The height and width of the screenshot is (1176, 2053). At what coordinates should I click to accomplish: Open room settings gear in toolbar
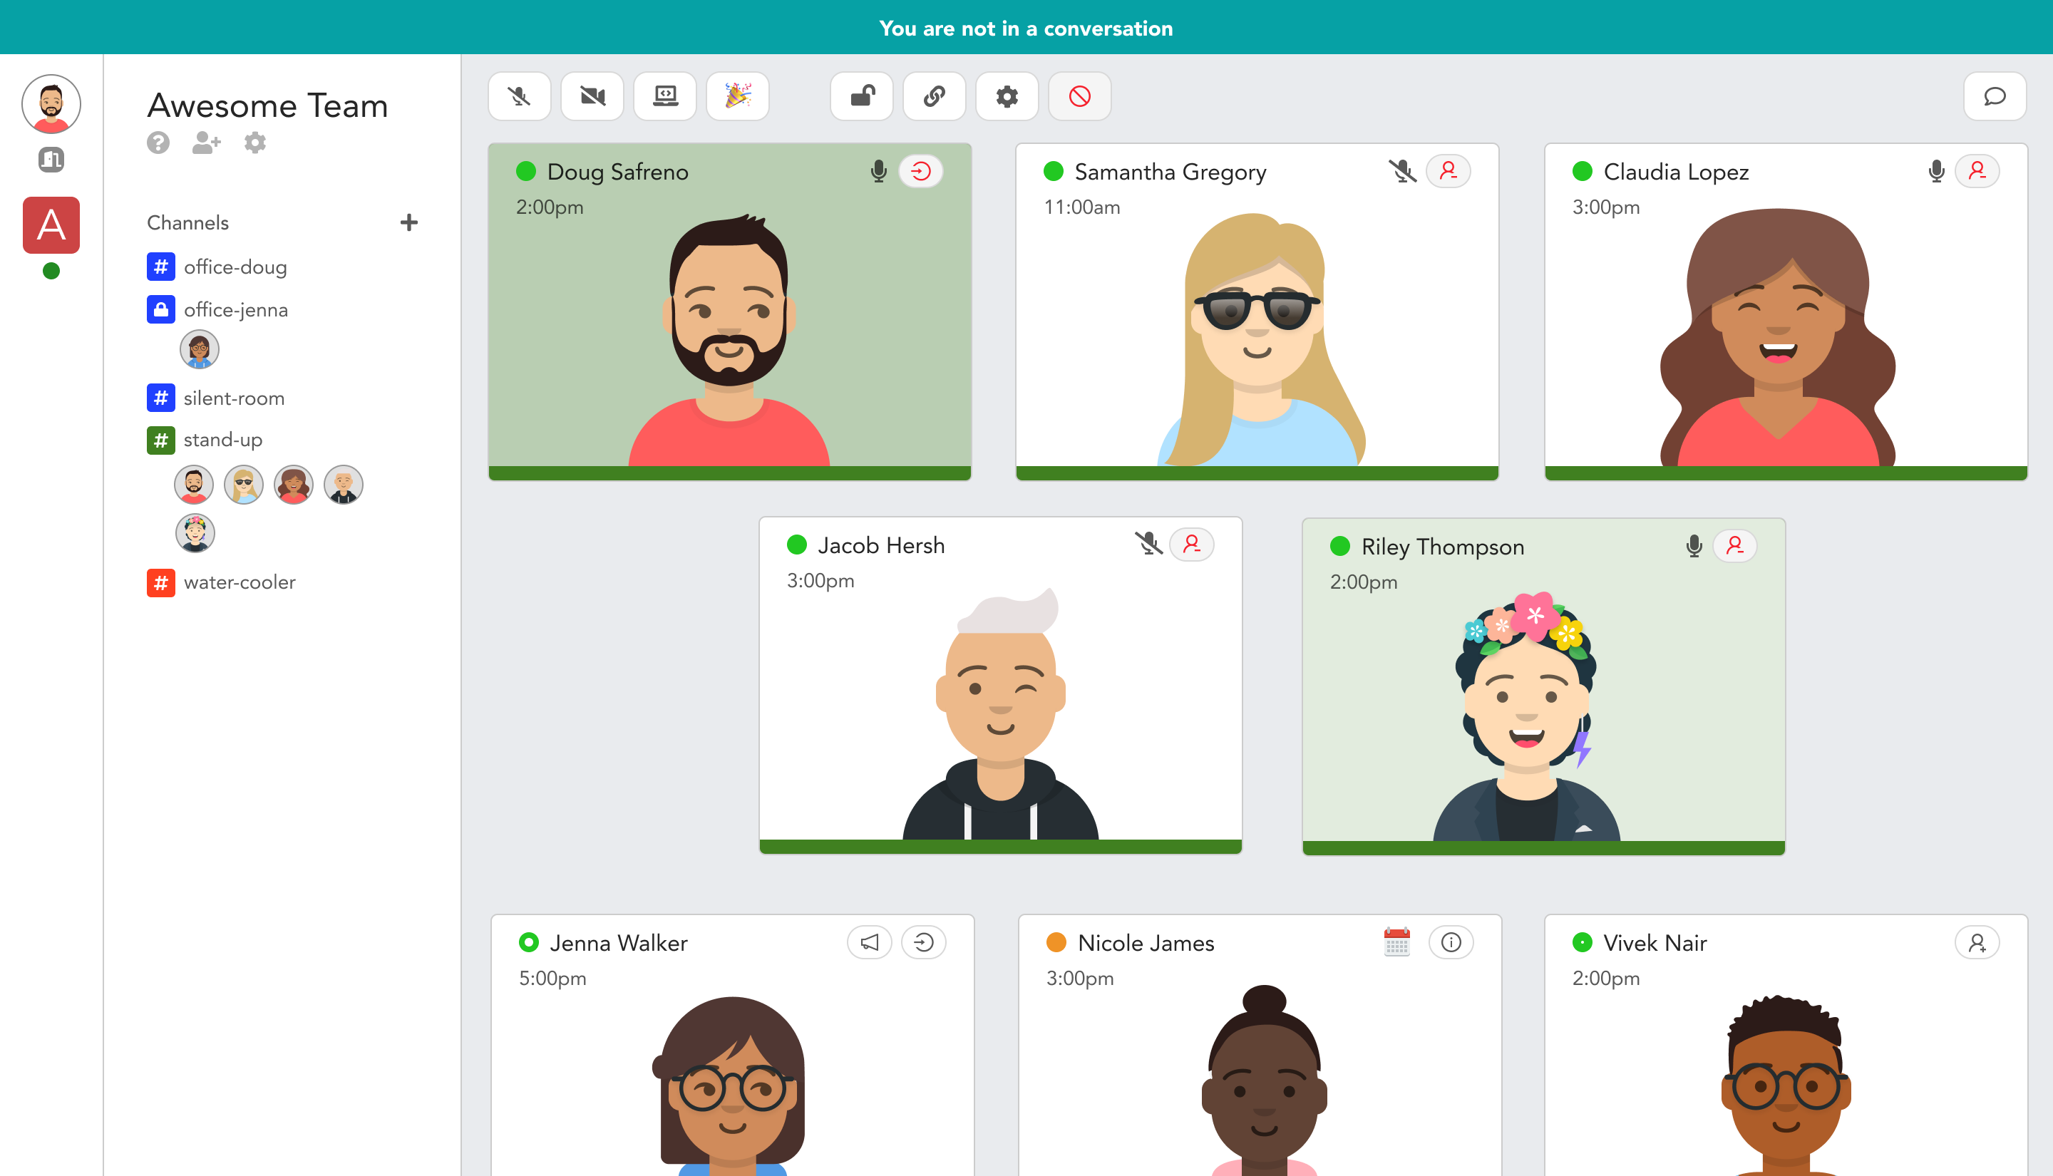[x=1007, y=96]
